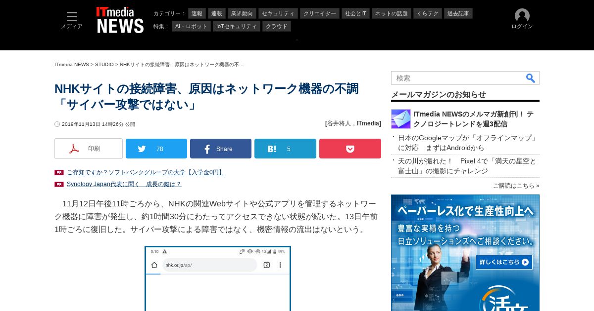Open the ITmedia NEWSのメルマガ新創刊 link
Image resolution: width=594 pixels, height=311 pixels.
474,119
